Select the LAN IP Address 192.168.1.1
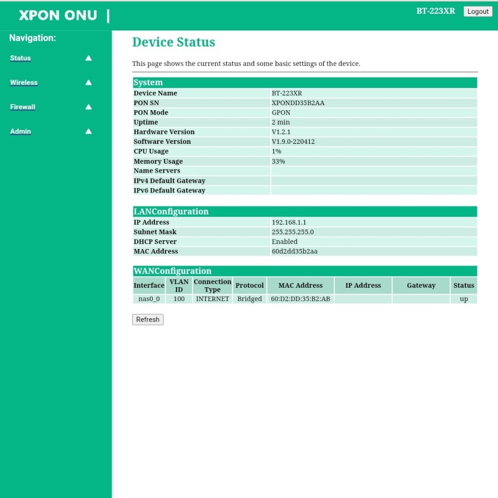Viewport: 498px width, 498px height. (x=289, y=222)
